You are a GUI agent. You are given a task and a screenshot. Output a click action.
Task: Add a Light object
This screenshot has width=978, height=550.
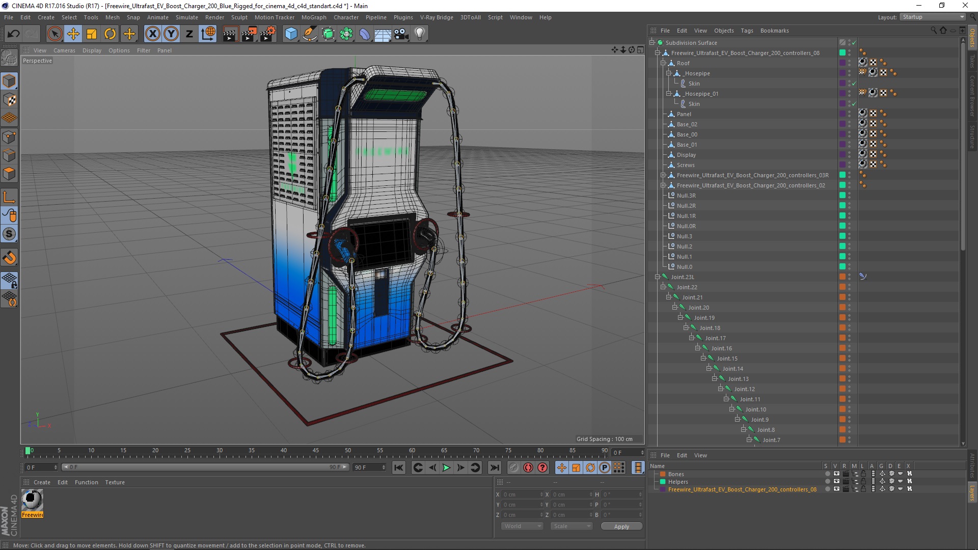pos(420,34)
